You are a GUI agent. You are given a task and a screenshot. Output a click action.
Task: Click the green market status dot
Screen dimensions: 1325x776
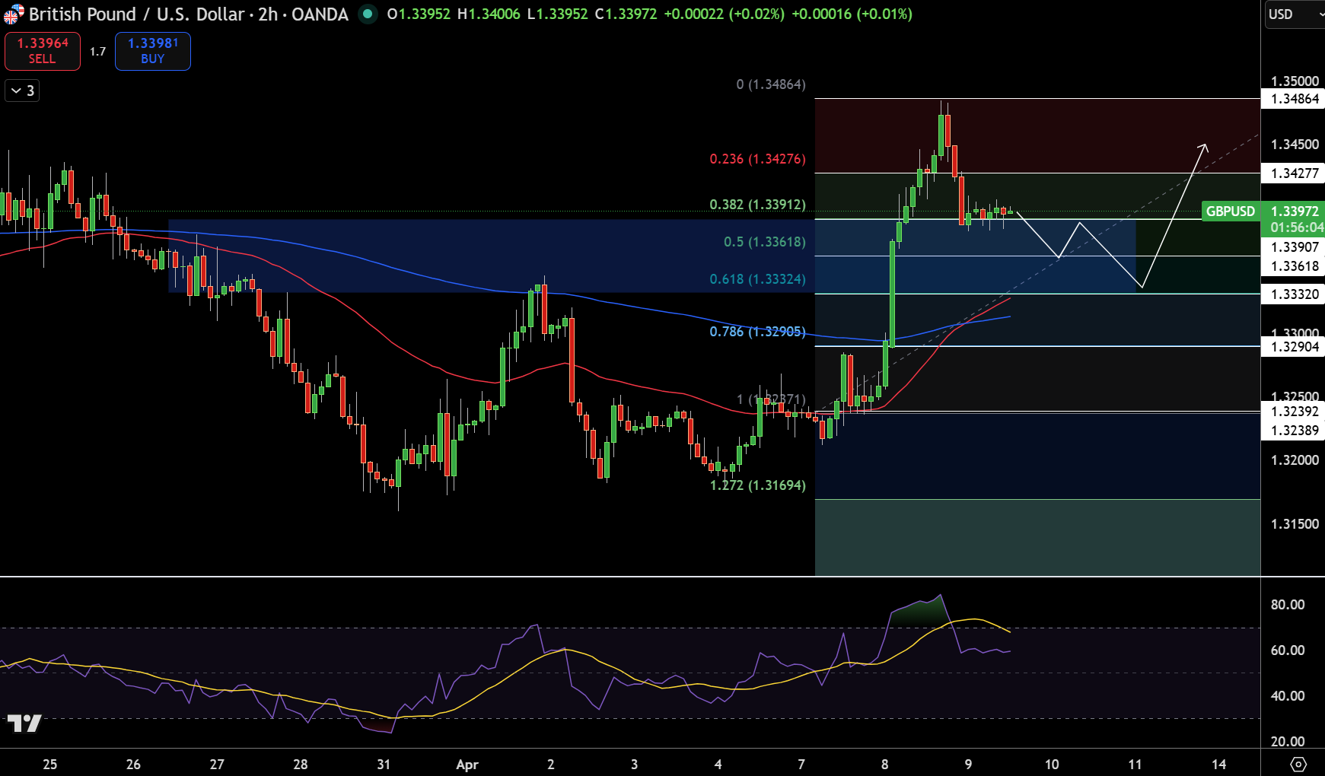(x=368, y=14)
